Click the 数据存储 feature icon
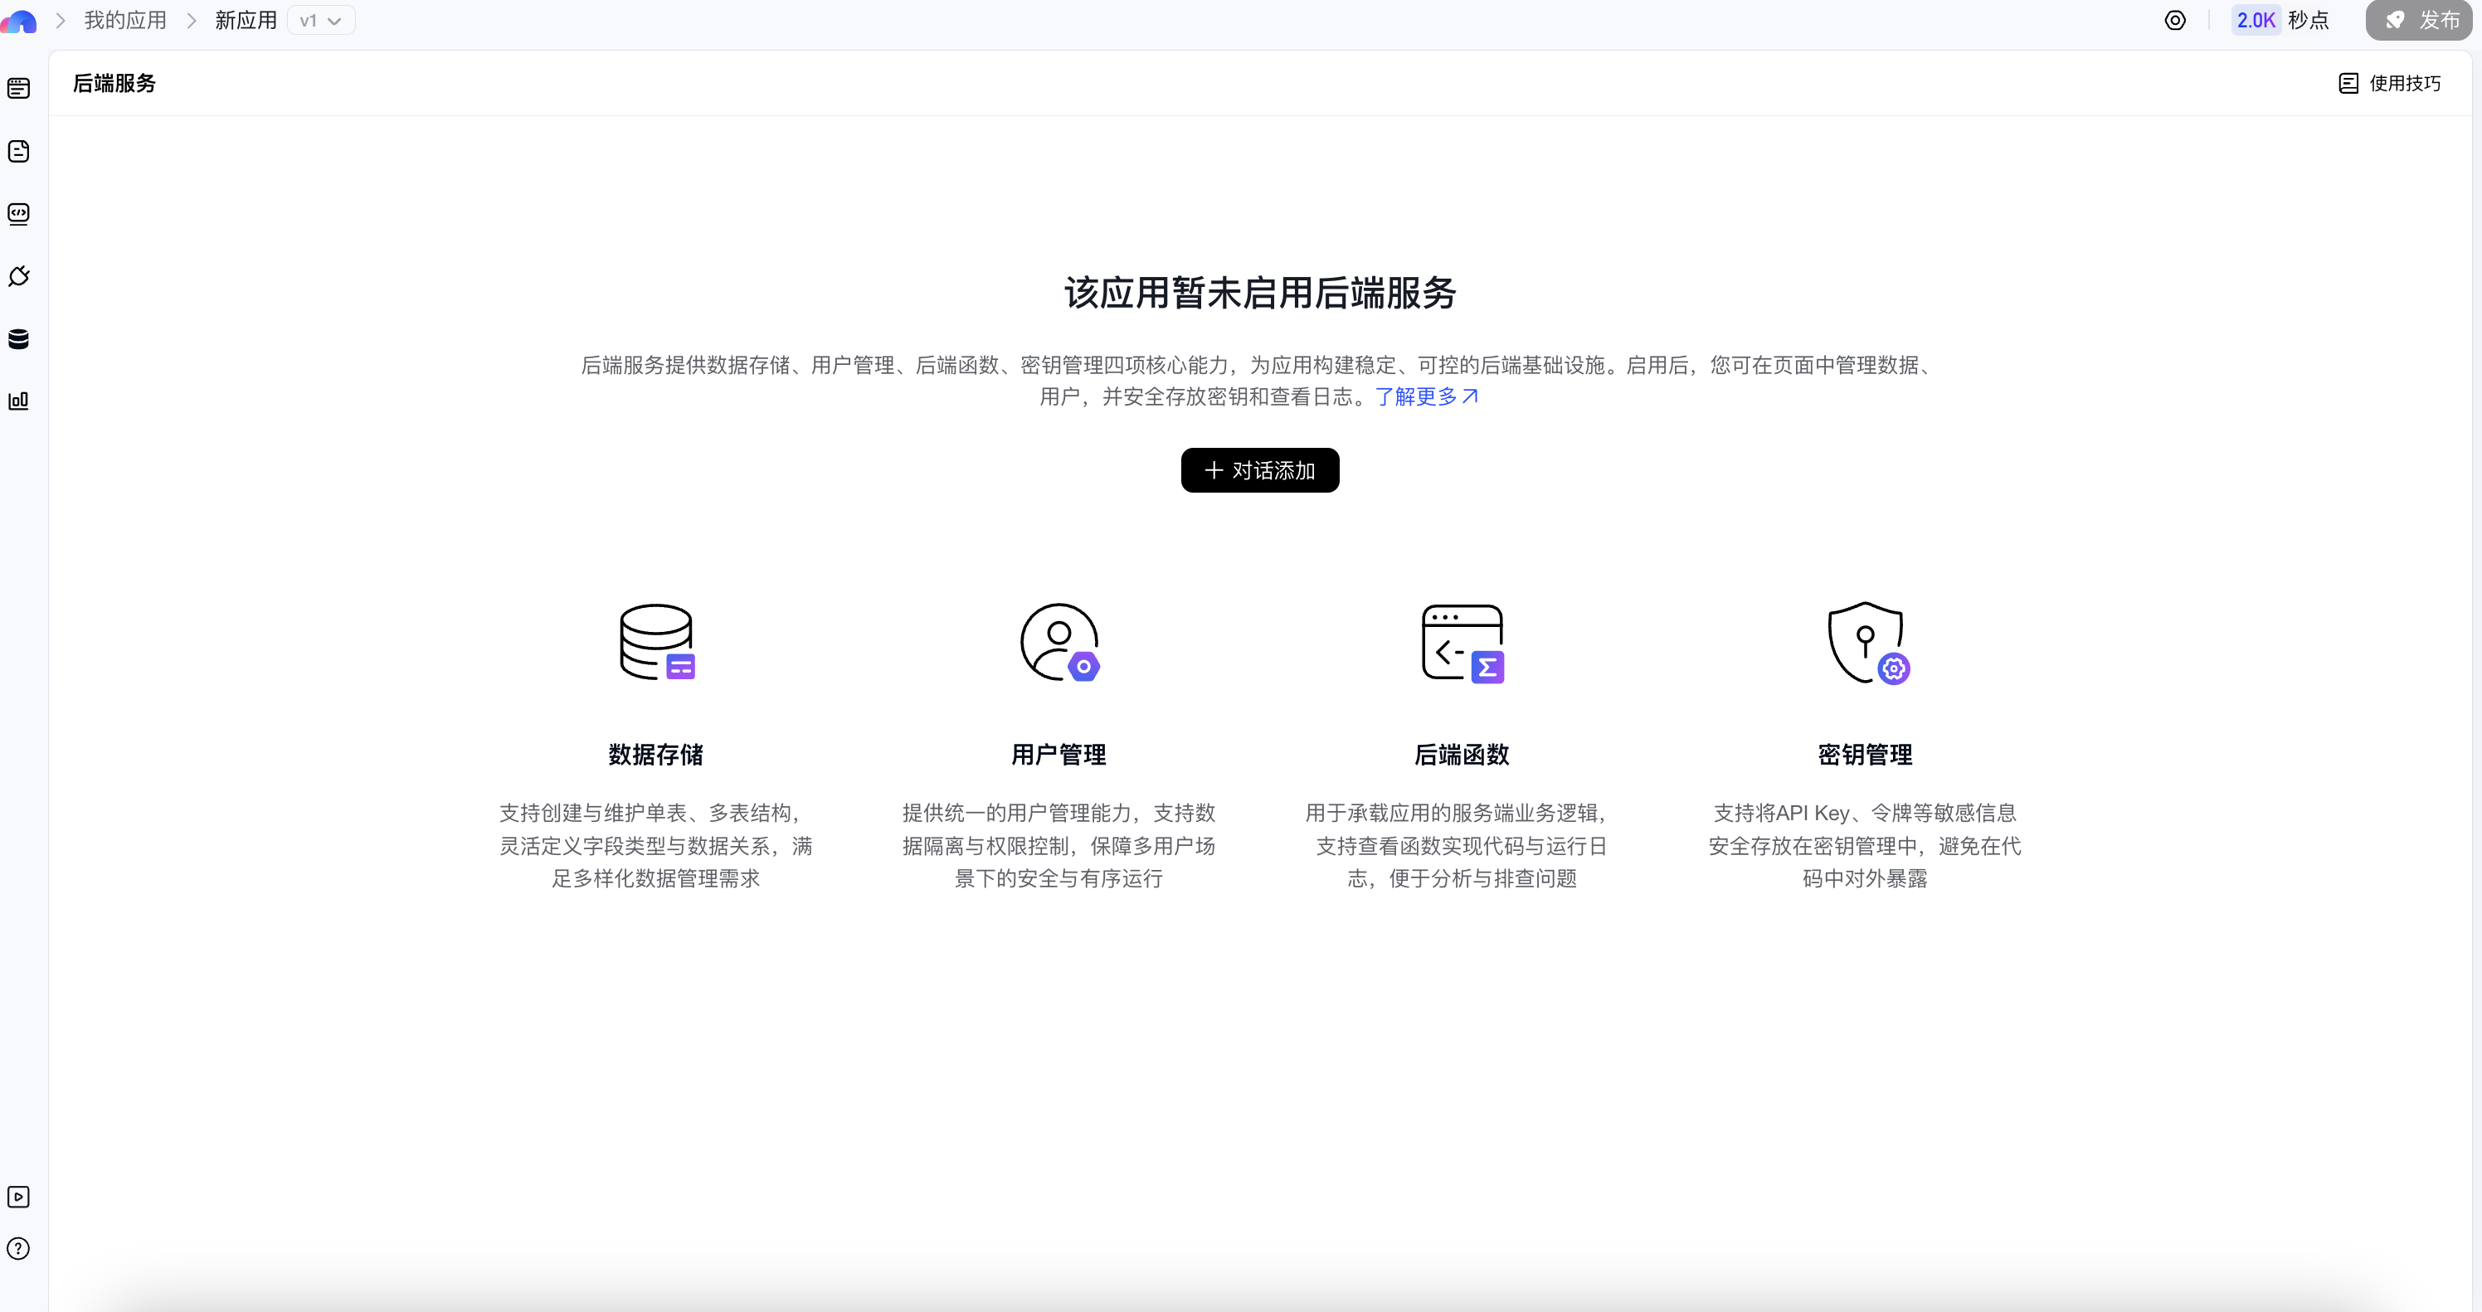 pos(656,643)
